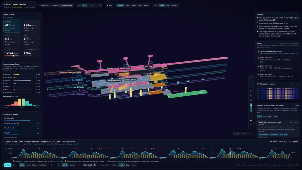Click the pink compass needle icon
302x170 pixels.
pos(251,91)
